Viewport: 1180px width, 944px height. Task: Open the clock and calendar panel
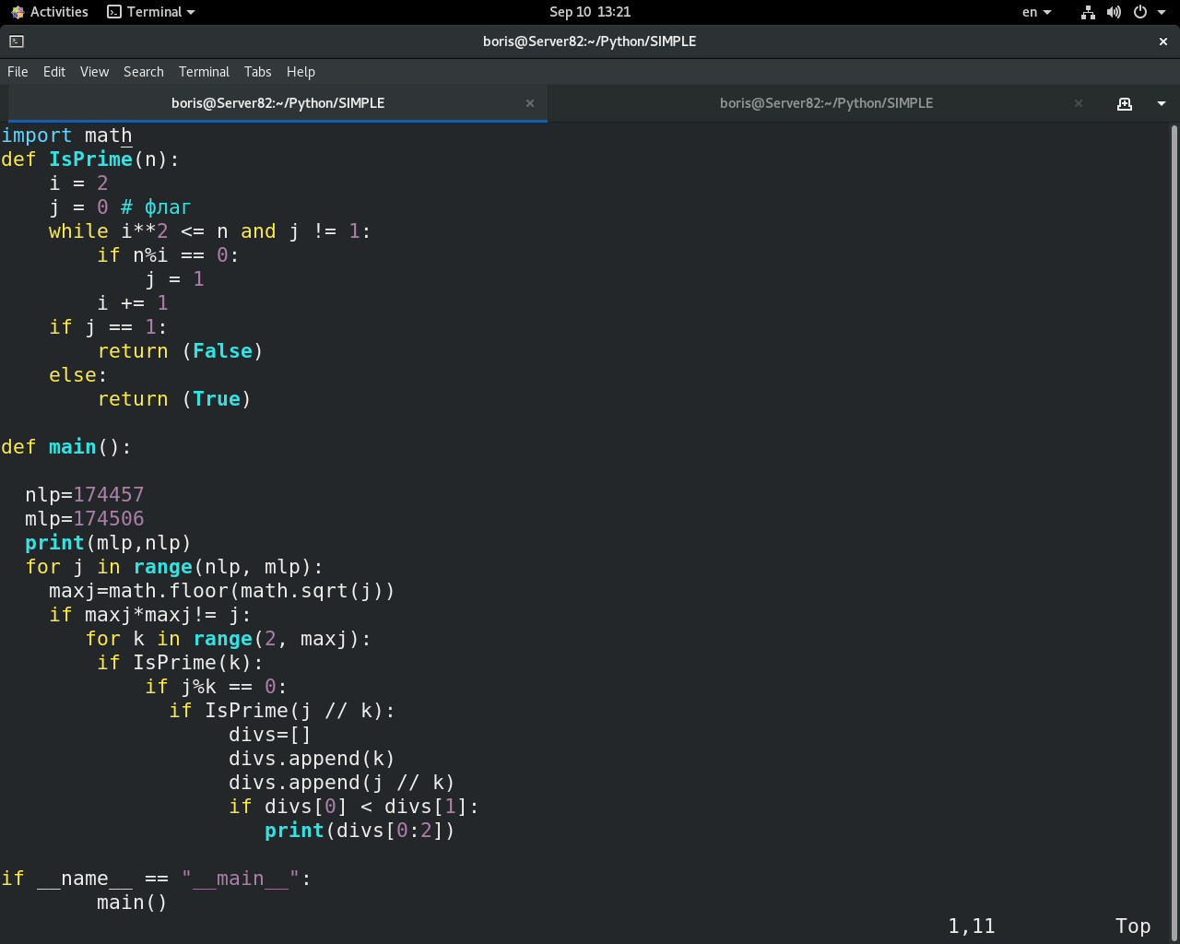pyautogui.click(x=590, y=12)
